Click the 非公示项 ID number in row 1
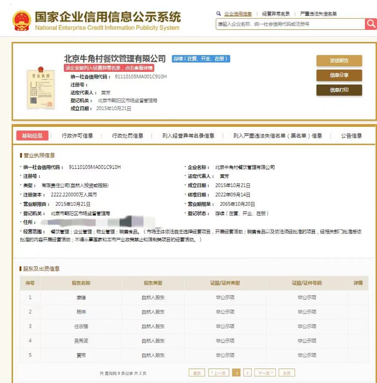 click(x=307, y=297)
